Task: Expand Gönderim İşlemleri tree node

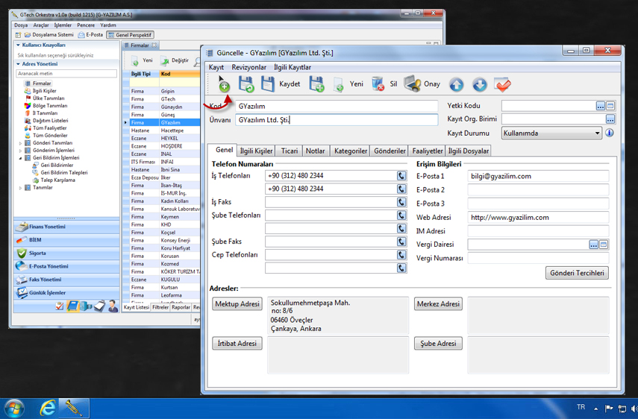Action: (20, 151)
